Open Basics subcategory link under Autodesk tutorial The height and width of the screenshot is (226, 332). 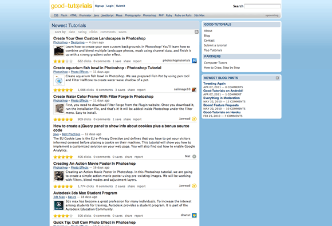pos(72,197)
